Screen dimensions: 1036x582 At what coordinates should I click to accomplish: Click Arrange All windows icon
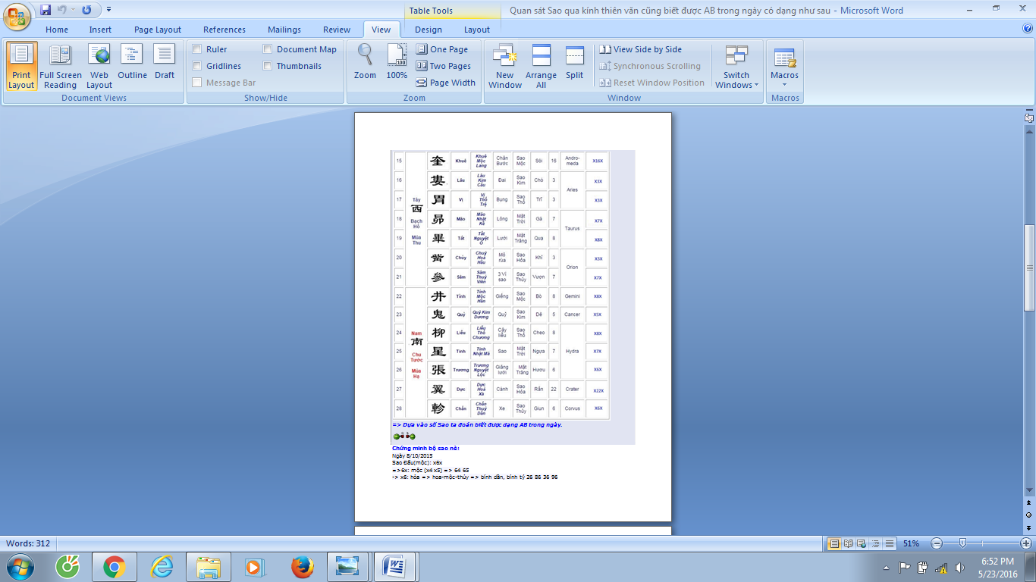(541, 66)
